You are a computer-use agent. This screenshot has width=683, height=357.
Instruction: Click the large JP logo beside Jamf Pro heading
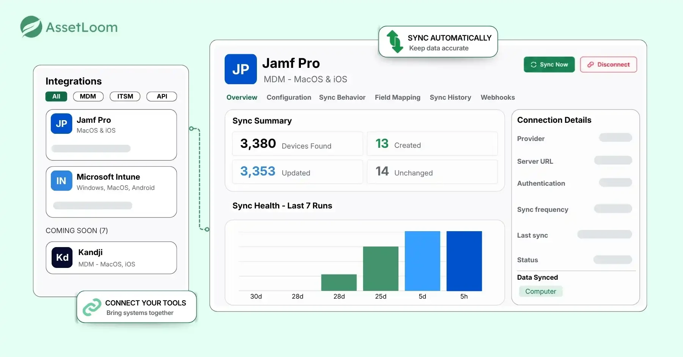[241, 69]
